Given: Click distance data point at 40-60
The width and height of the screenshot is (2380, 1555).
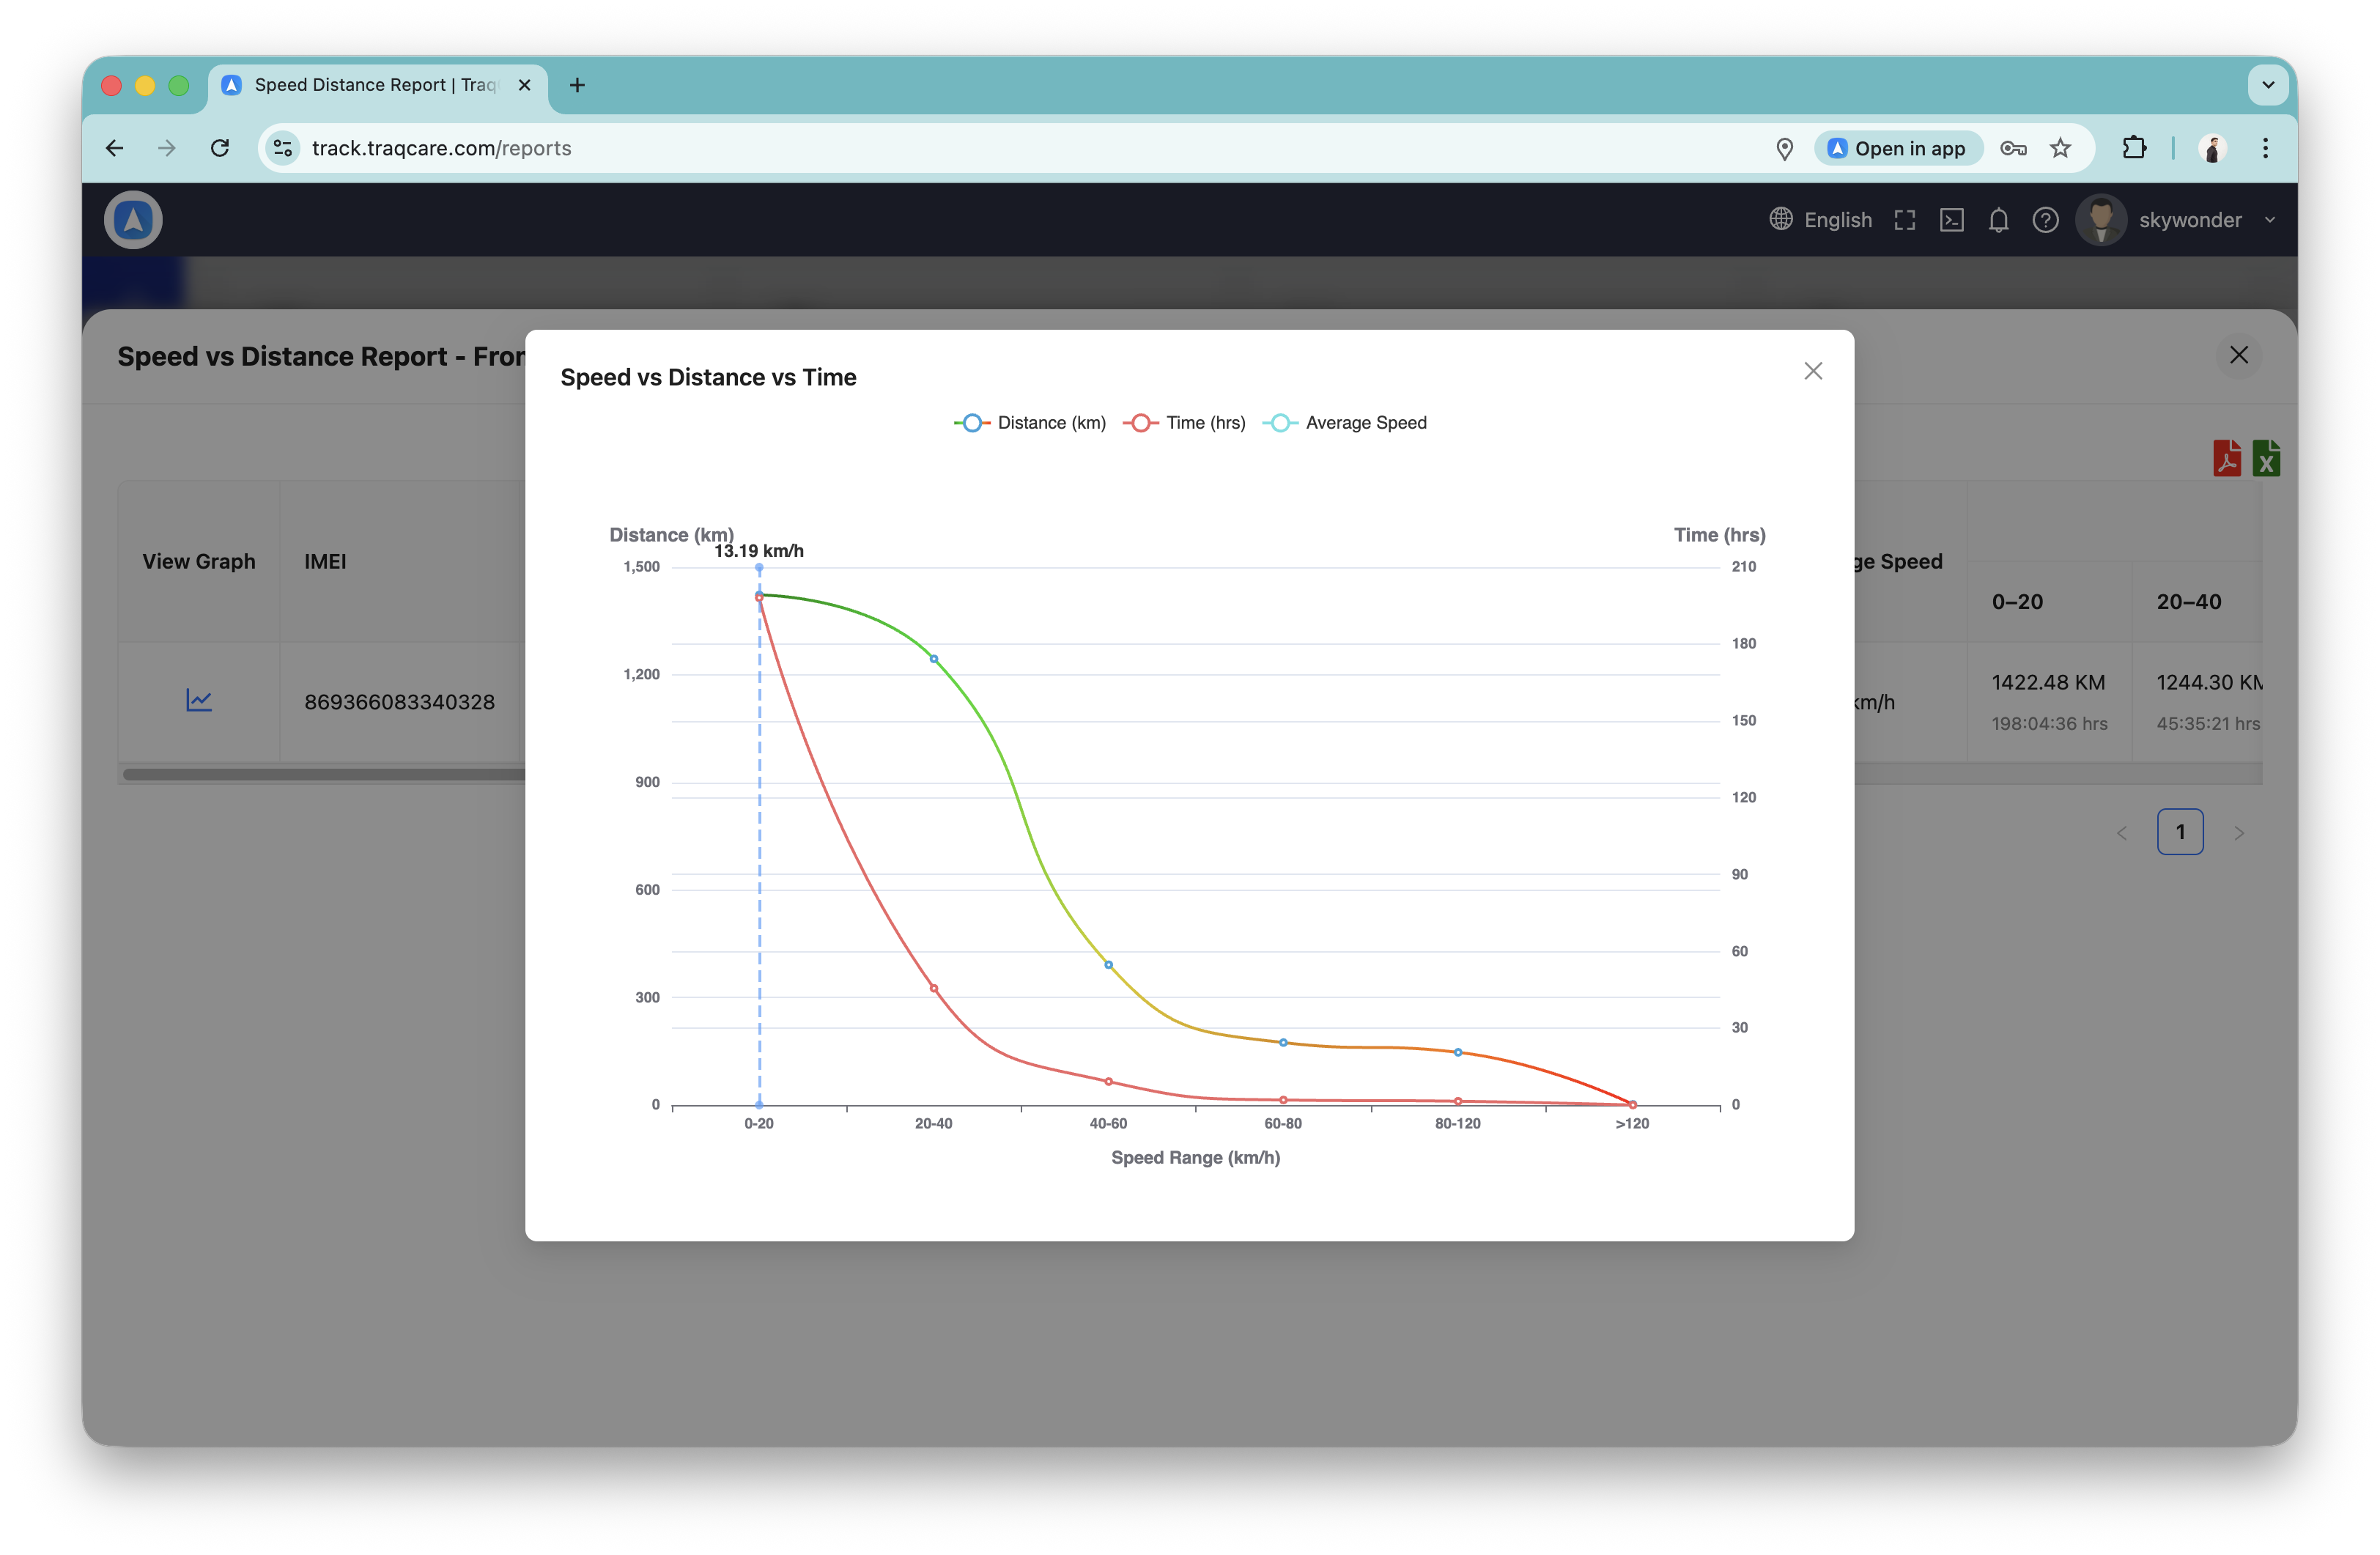Looking at the screenshot, I should tap(1108, 965).
